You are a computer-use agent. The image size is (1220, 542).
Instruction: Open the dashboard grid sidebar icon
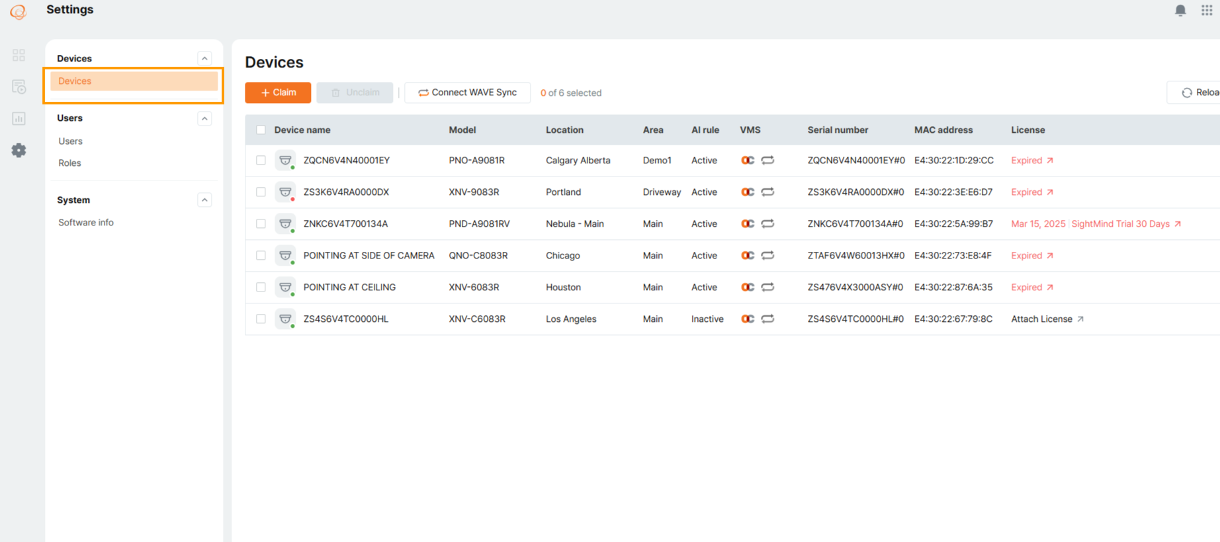[x=19, y=55]
